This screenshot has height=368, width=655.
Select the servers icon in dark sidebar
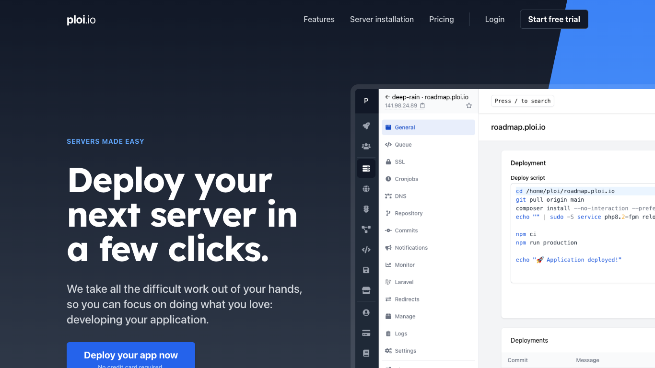366,168
